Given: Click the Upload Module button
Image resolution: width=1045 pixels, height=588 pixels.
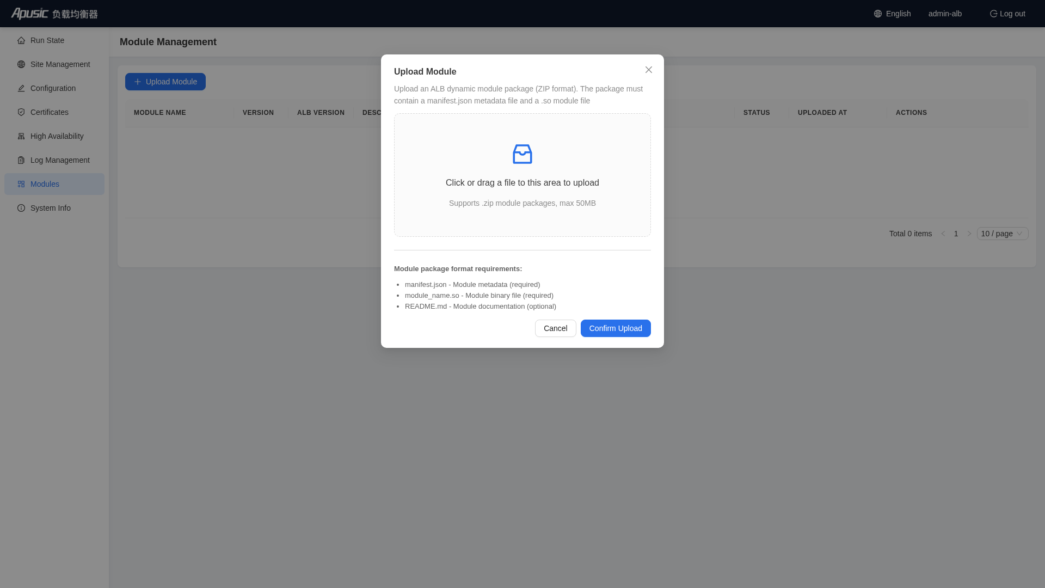Looking at the screenshot, I should pos(165,82).
